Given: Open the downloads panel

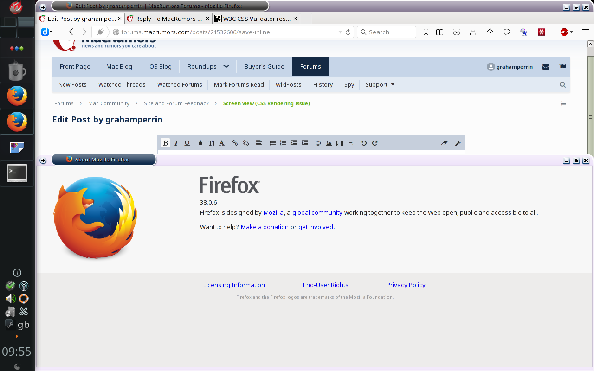Looking at the screenshot, I should click(473, 32).
